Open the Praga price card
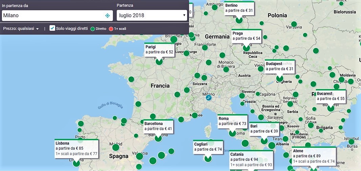 point(246,36)
